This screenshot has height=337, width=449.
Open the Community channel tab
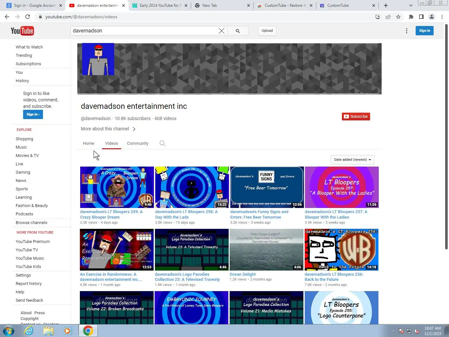138,143
